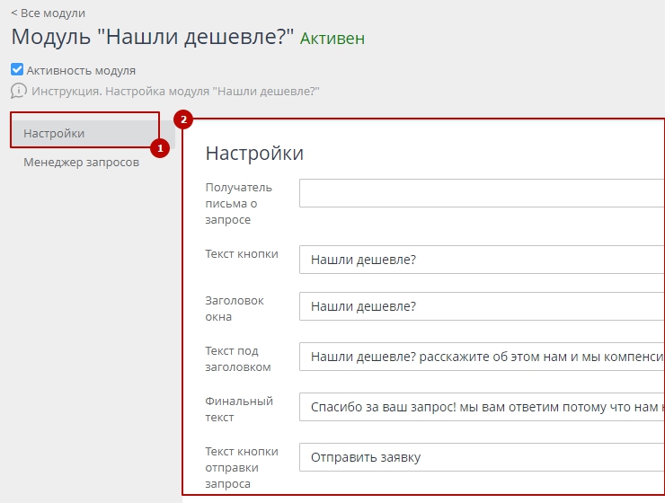The width and height of the screenshot is (665, 503).
Task: Click the "Получатель письма о запросе" label
Action: tap(239, 203)
